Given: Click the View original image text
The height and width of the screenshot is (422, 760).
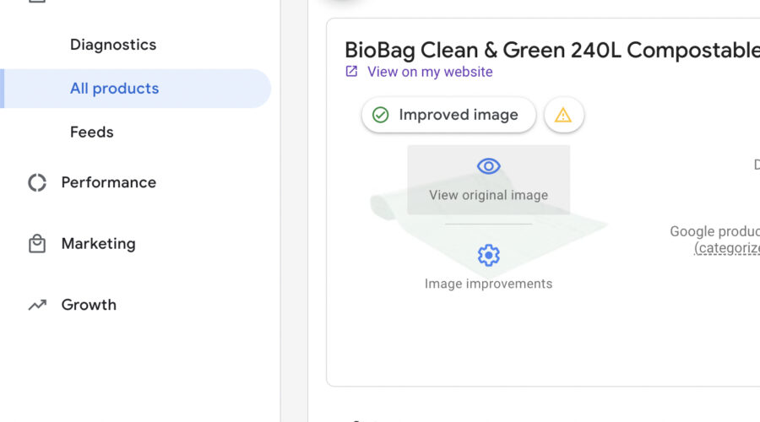Looking at the screenshot, I should point(488,195).
